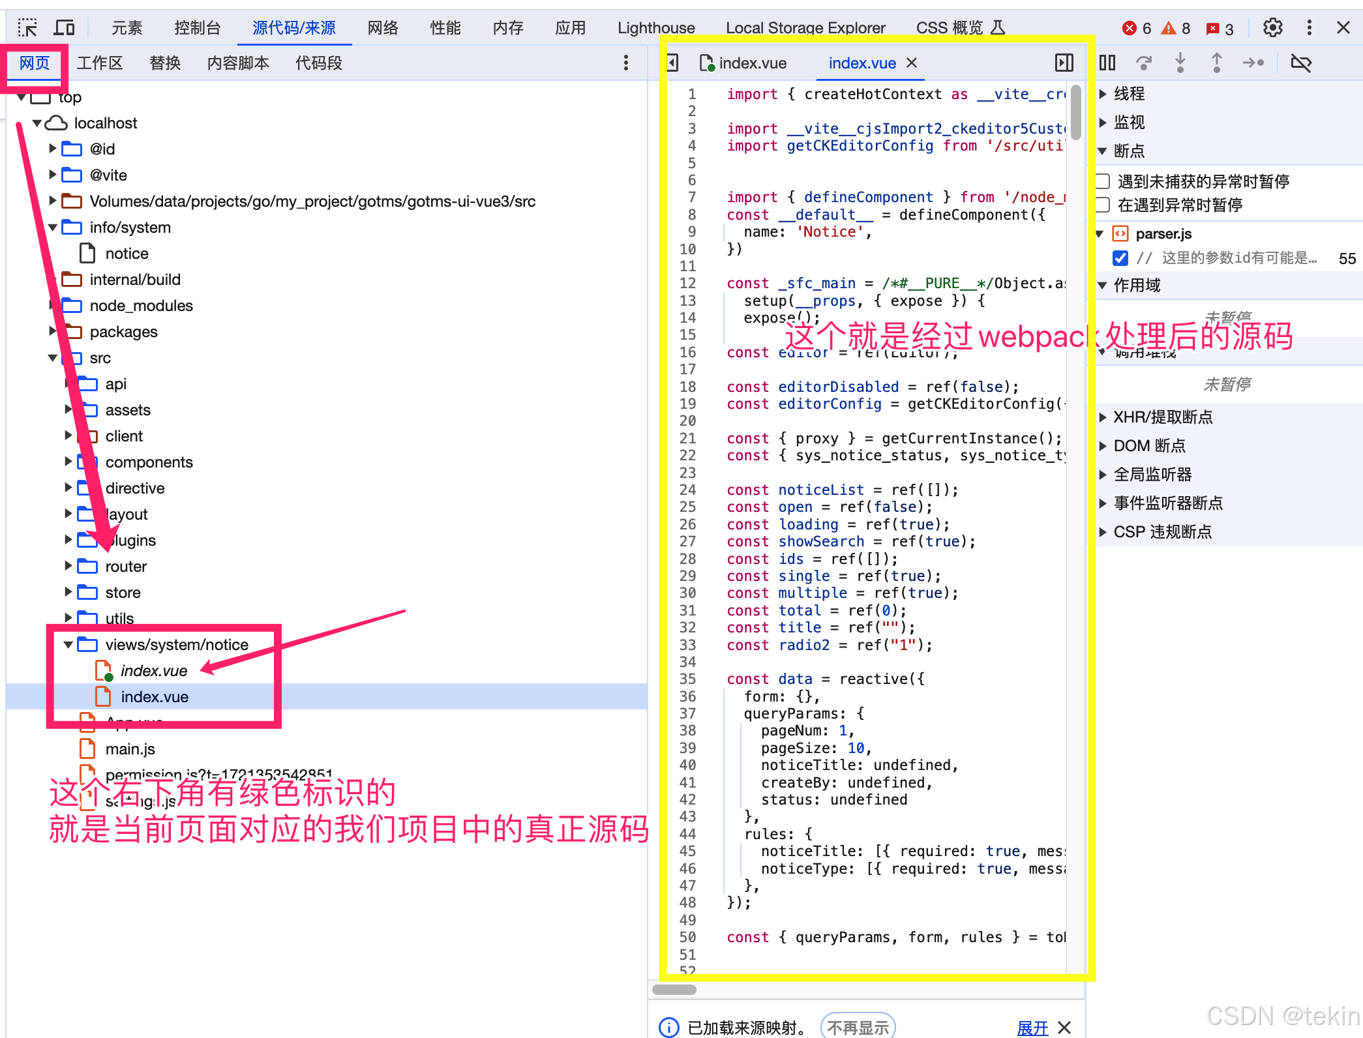Click step into next function icon
This screenshot has width=1363, height=1038.
click(1180, 63)
